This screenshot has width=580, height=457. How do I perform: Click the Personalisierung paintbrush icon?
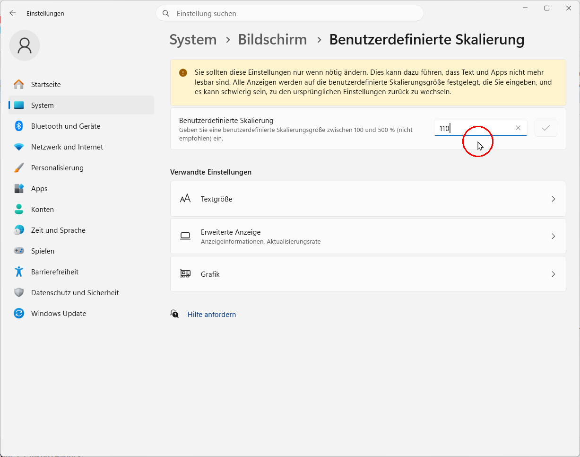(x=19, y=168)
